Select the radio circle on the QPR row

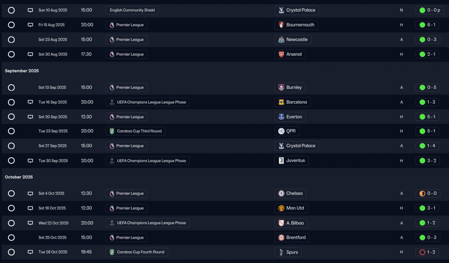(x=11, y=131)
